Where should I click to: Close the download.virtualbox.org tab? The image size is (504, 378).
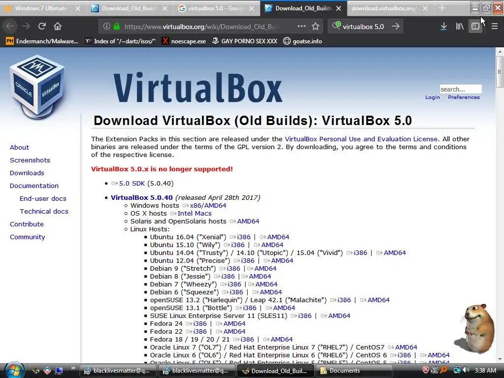425,8
